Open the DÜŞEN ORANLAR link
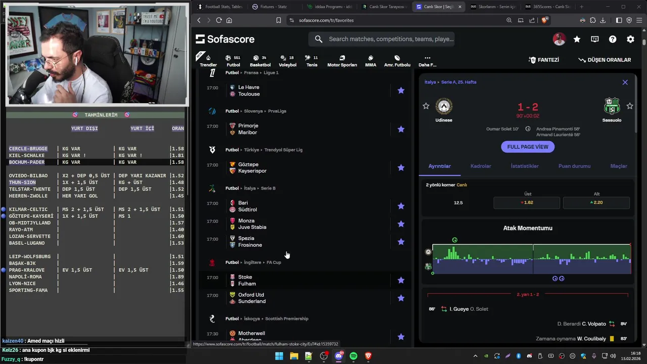647x364 pixels. [605, 60]
